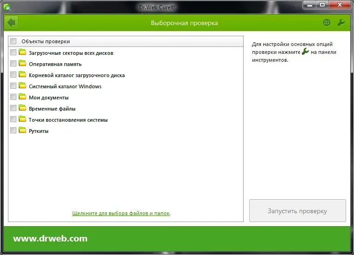
Task: Tick the Временные файлы checkbox
Action: click(14, 108)
